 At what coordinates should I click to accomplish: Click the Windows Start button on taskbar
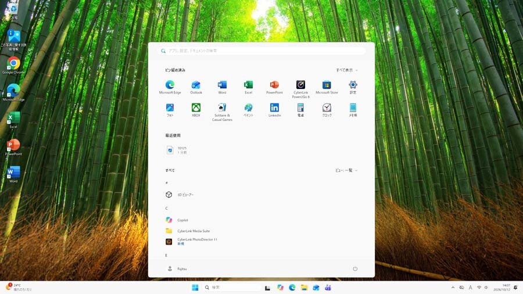[x=195, y=288]
